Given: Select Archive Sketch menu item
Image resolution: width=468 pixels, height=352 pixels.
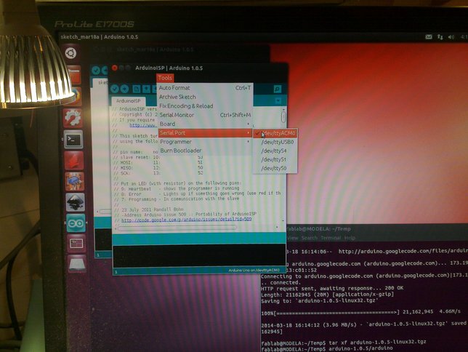Looking at the screenshot, I should click(205, 97).
